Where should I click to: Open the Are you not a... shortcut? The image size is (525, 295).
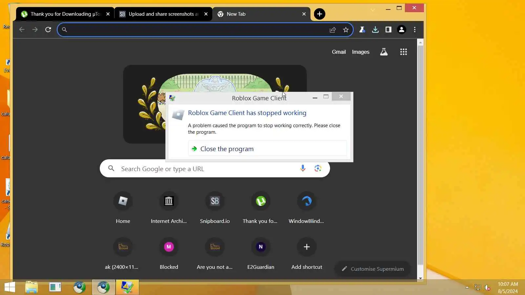click(x=215, y=253)
